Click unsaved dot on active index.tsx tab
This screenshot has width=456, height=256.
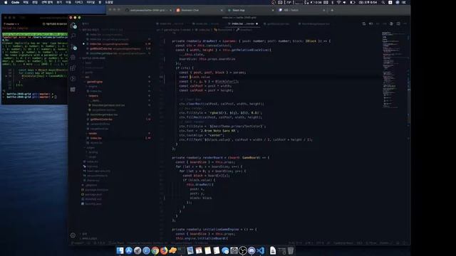[256, 23]
